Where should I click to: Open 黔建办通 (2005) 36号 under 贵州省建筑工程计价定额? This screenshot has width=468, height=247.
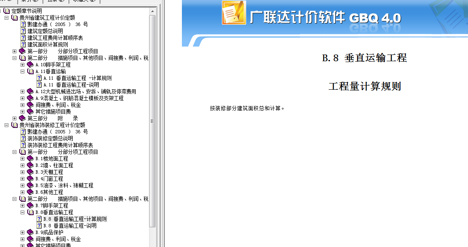click(x=58, y=24)
